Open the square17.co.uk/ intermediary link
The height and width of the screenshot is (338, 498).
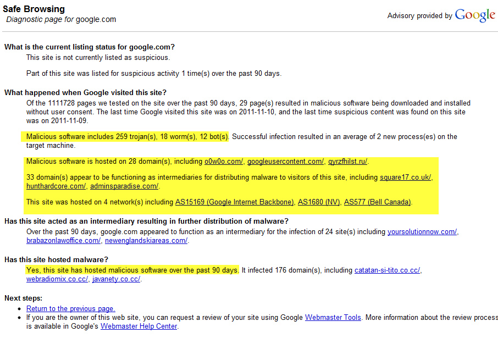click(x=406, y=178)
